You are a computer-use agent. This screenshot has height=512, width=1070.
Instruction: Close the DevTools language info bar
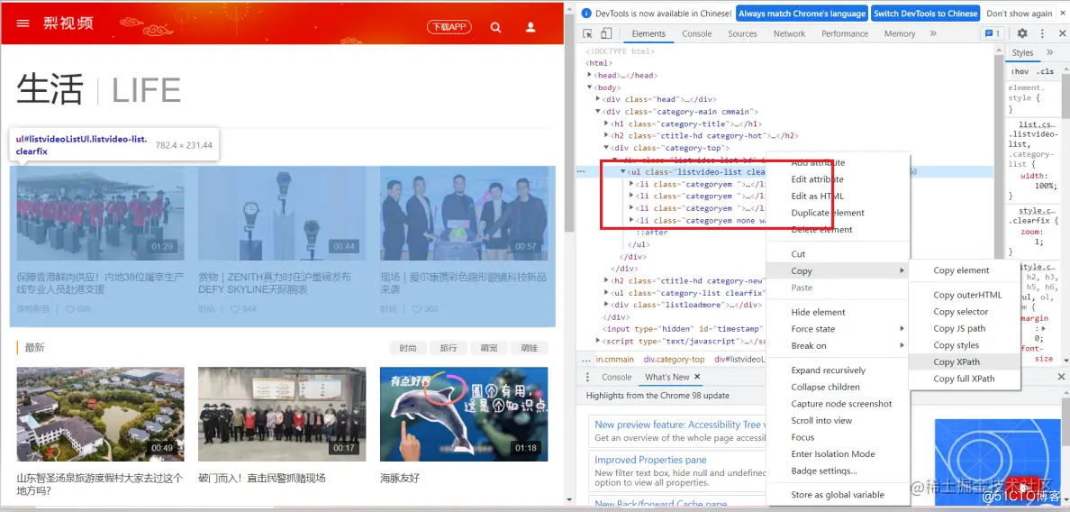[x=1062, y=14]
